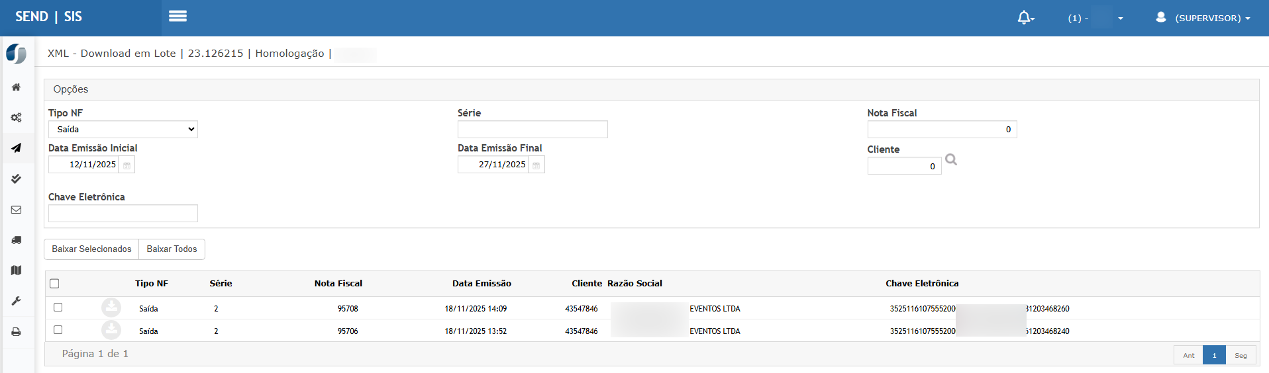Click the Baixar Selecionados button
The image size is (1269, 373).
click(91, 249)
